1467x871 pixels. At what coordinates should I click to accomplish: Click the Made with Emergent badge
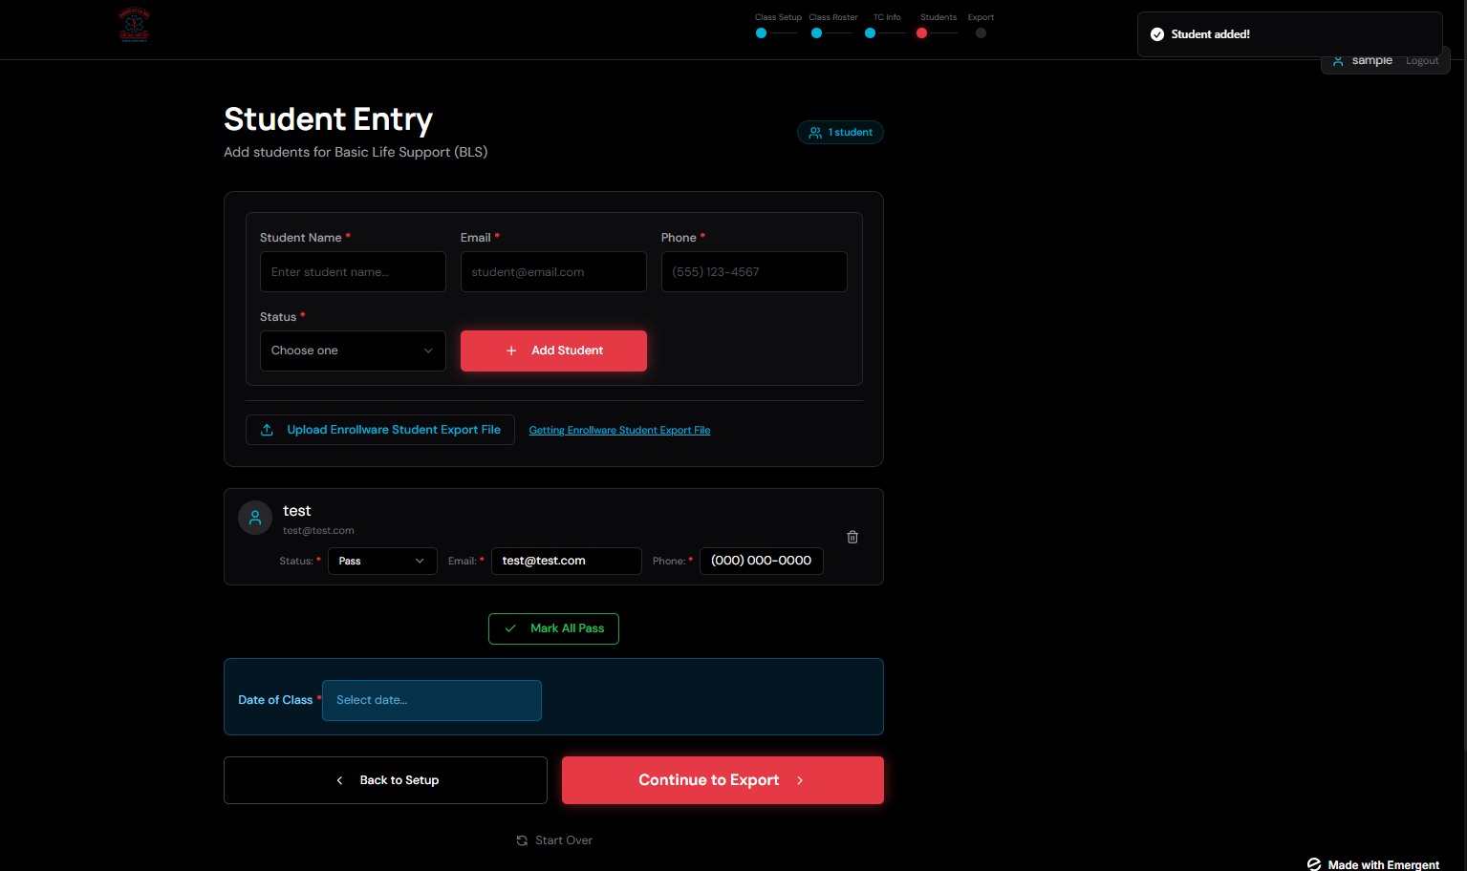pos(1373,864)
